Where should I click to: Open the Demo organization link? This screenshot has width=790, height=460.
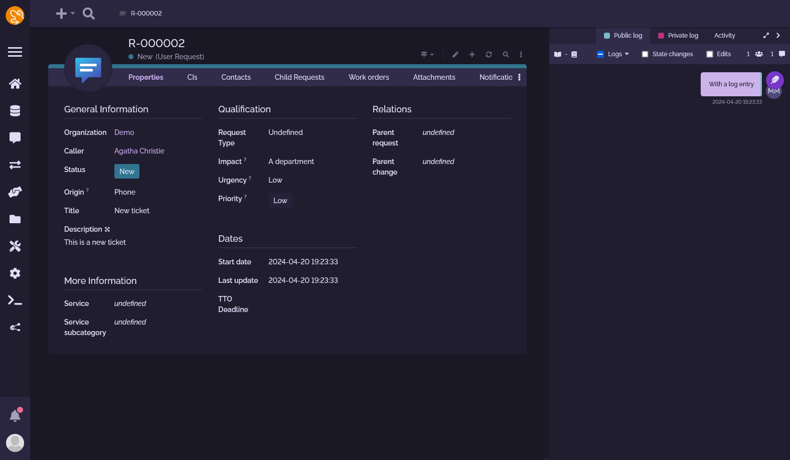pos(124,132)
